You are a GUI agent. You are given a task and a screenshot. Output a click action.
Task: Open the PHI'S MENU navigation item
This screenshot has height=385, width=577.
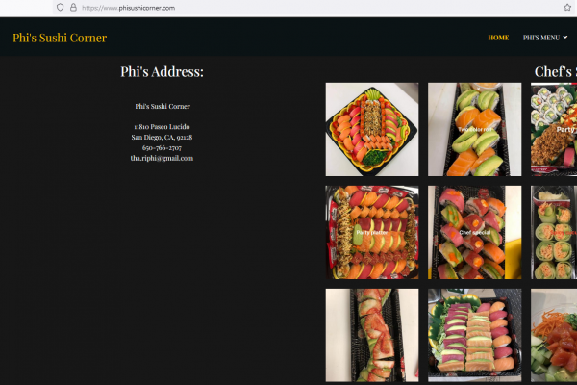[x=541, y=38]
